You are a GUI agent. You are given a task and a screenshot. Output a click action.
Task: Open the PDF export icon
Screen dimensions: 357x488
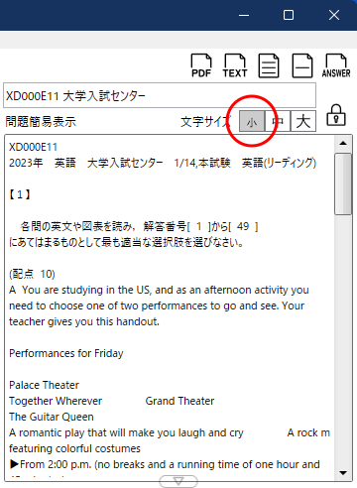pyautogui.click(x=201, y=65)
